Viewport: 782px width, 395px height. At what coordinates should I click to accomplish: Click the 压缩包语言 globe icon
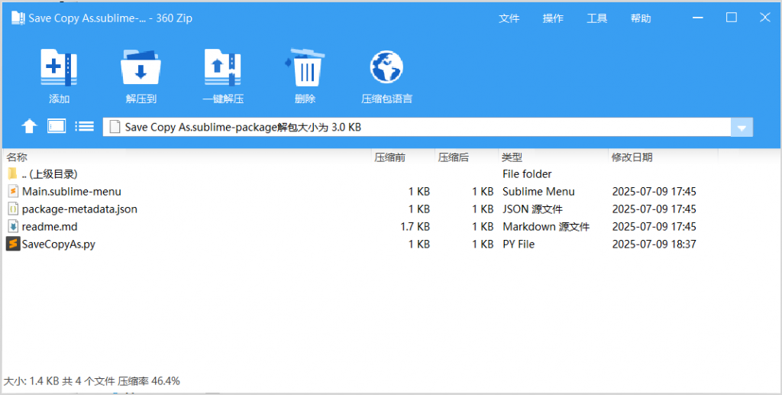(386, 67)
